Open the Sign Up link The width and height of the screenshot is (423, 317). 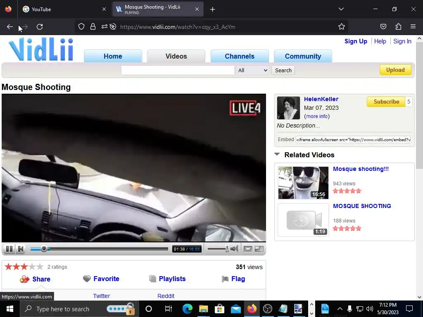356,41
